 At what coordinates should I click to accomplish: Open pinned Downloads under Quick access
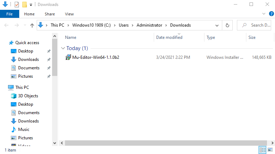tap(28, 59)
